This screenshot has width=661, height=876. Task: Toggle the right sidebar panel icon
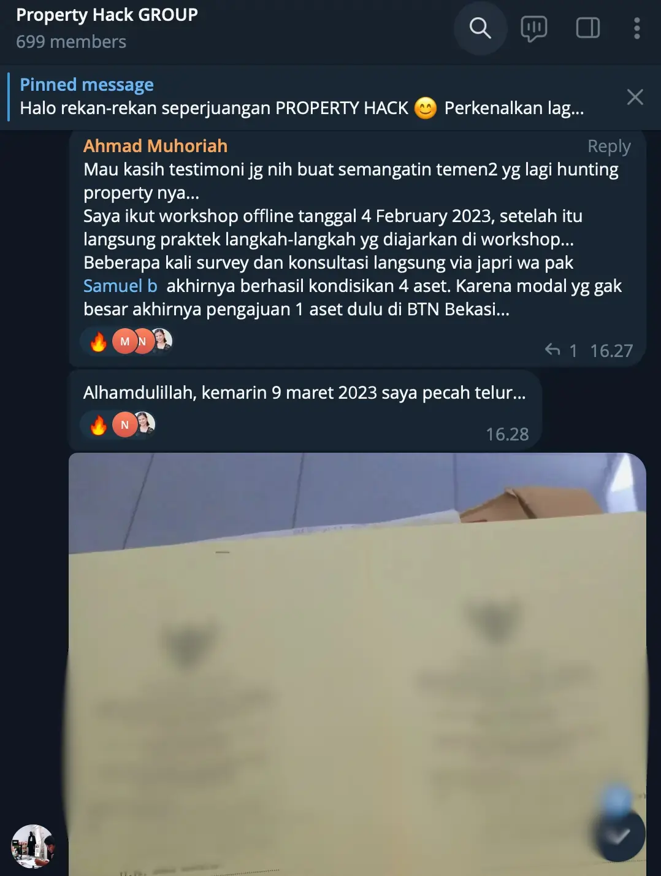click(x=587, y=28)
